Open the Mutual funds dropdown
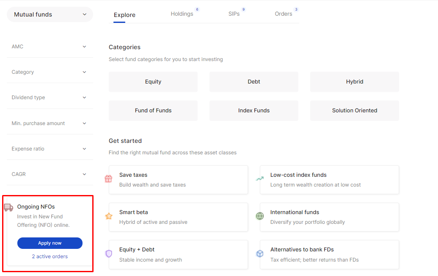438x276 pixels. click(50, 14)
